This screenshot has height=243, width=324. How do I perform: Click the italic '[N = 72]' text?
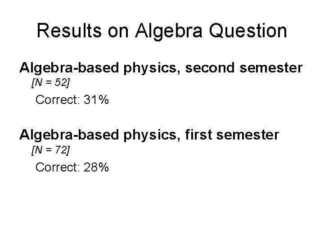50,150
